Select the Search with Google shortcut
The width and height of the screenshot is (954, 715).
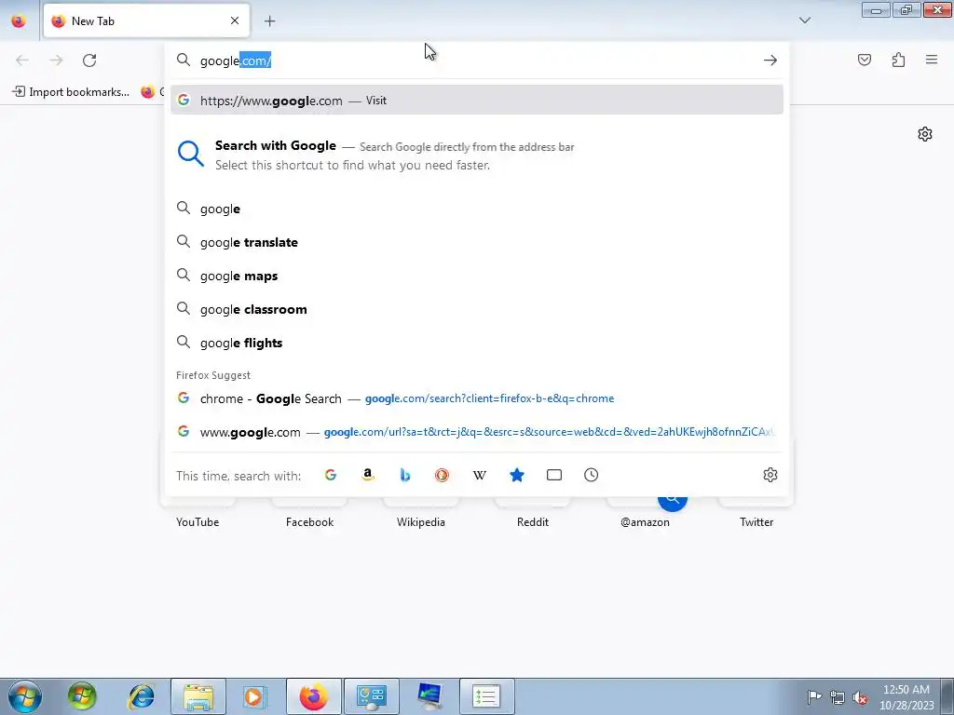(476, 155)
